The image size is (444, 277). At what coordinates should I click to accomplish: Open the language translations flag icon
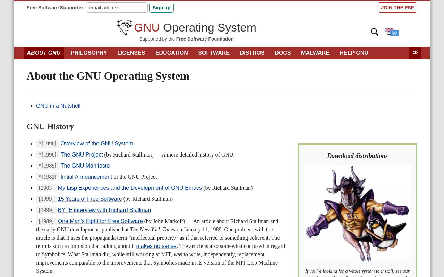(x=392, y=32)
